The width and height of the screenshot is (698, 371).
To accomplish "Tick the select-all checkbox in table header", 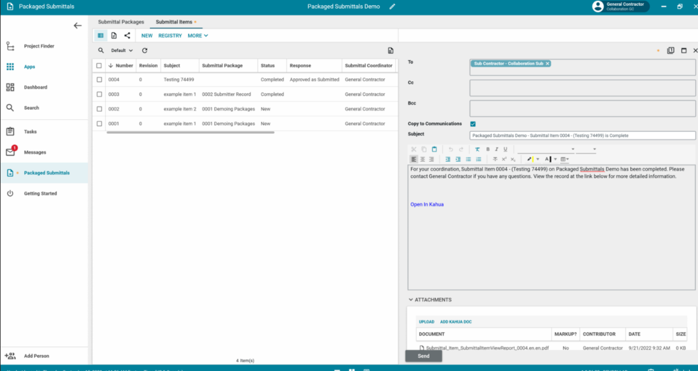I will (x=99, y=65).
